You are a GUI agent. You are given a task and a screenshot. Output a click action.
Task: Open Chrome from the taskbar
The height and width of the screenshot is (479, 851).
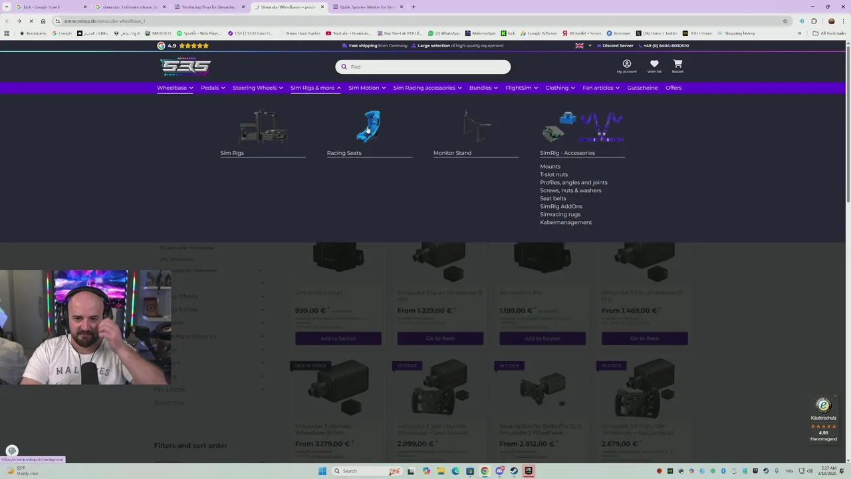485,471
